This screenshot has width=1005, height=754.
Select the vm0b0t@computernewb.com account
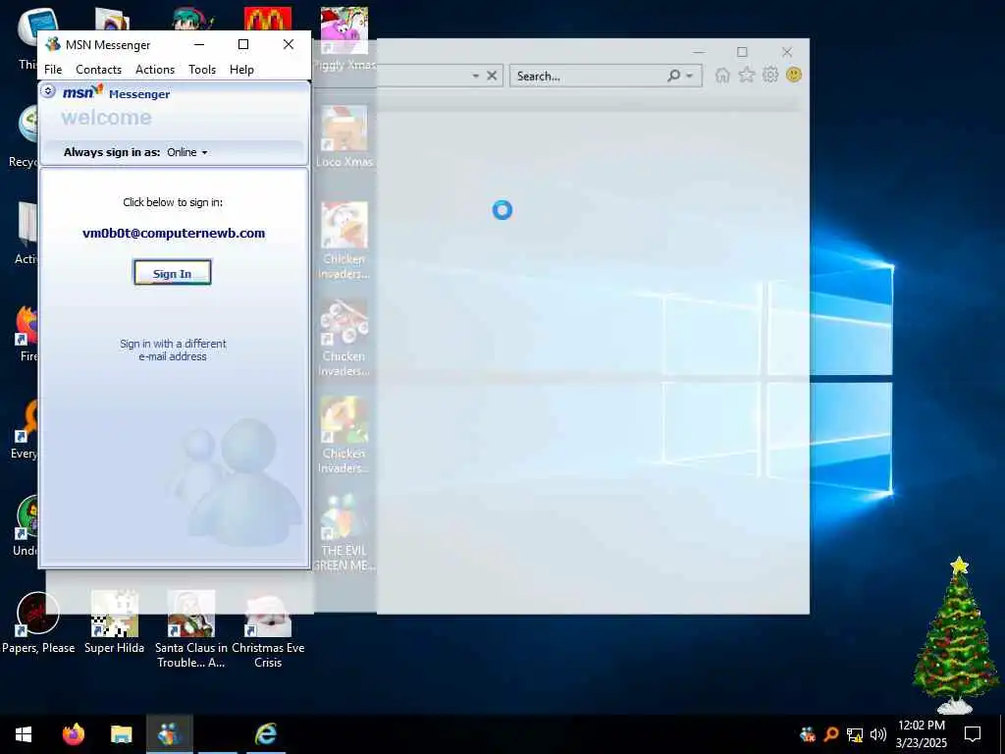pyautogui.click(x=174, y=234)
